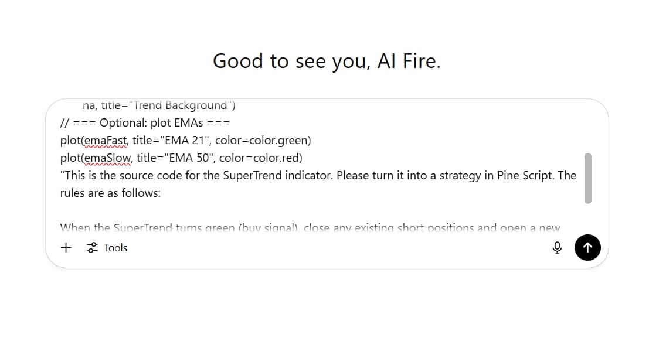Activate the microphone dictation icon
The height and width of the screenshot is (348, 666).
click(x=557, y=247)
